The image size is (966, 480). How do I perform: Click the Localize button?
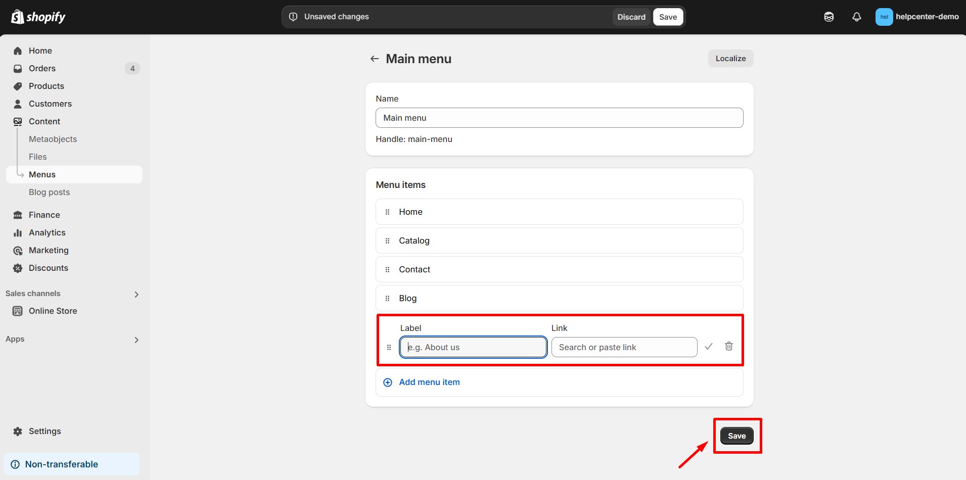coord(730,58)
